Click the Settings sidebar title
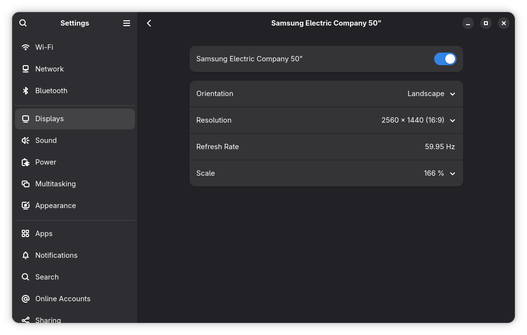The width and height of the screenshot is (527, 335). pyautogui.click(x=74, y=23)
